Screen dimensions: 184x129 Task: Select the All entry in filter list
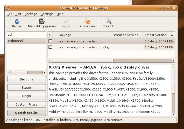coord(27,35)
